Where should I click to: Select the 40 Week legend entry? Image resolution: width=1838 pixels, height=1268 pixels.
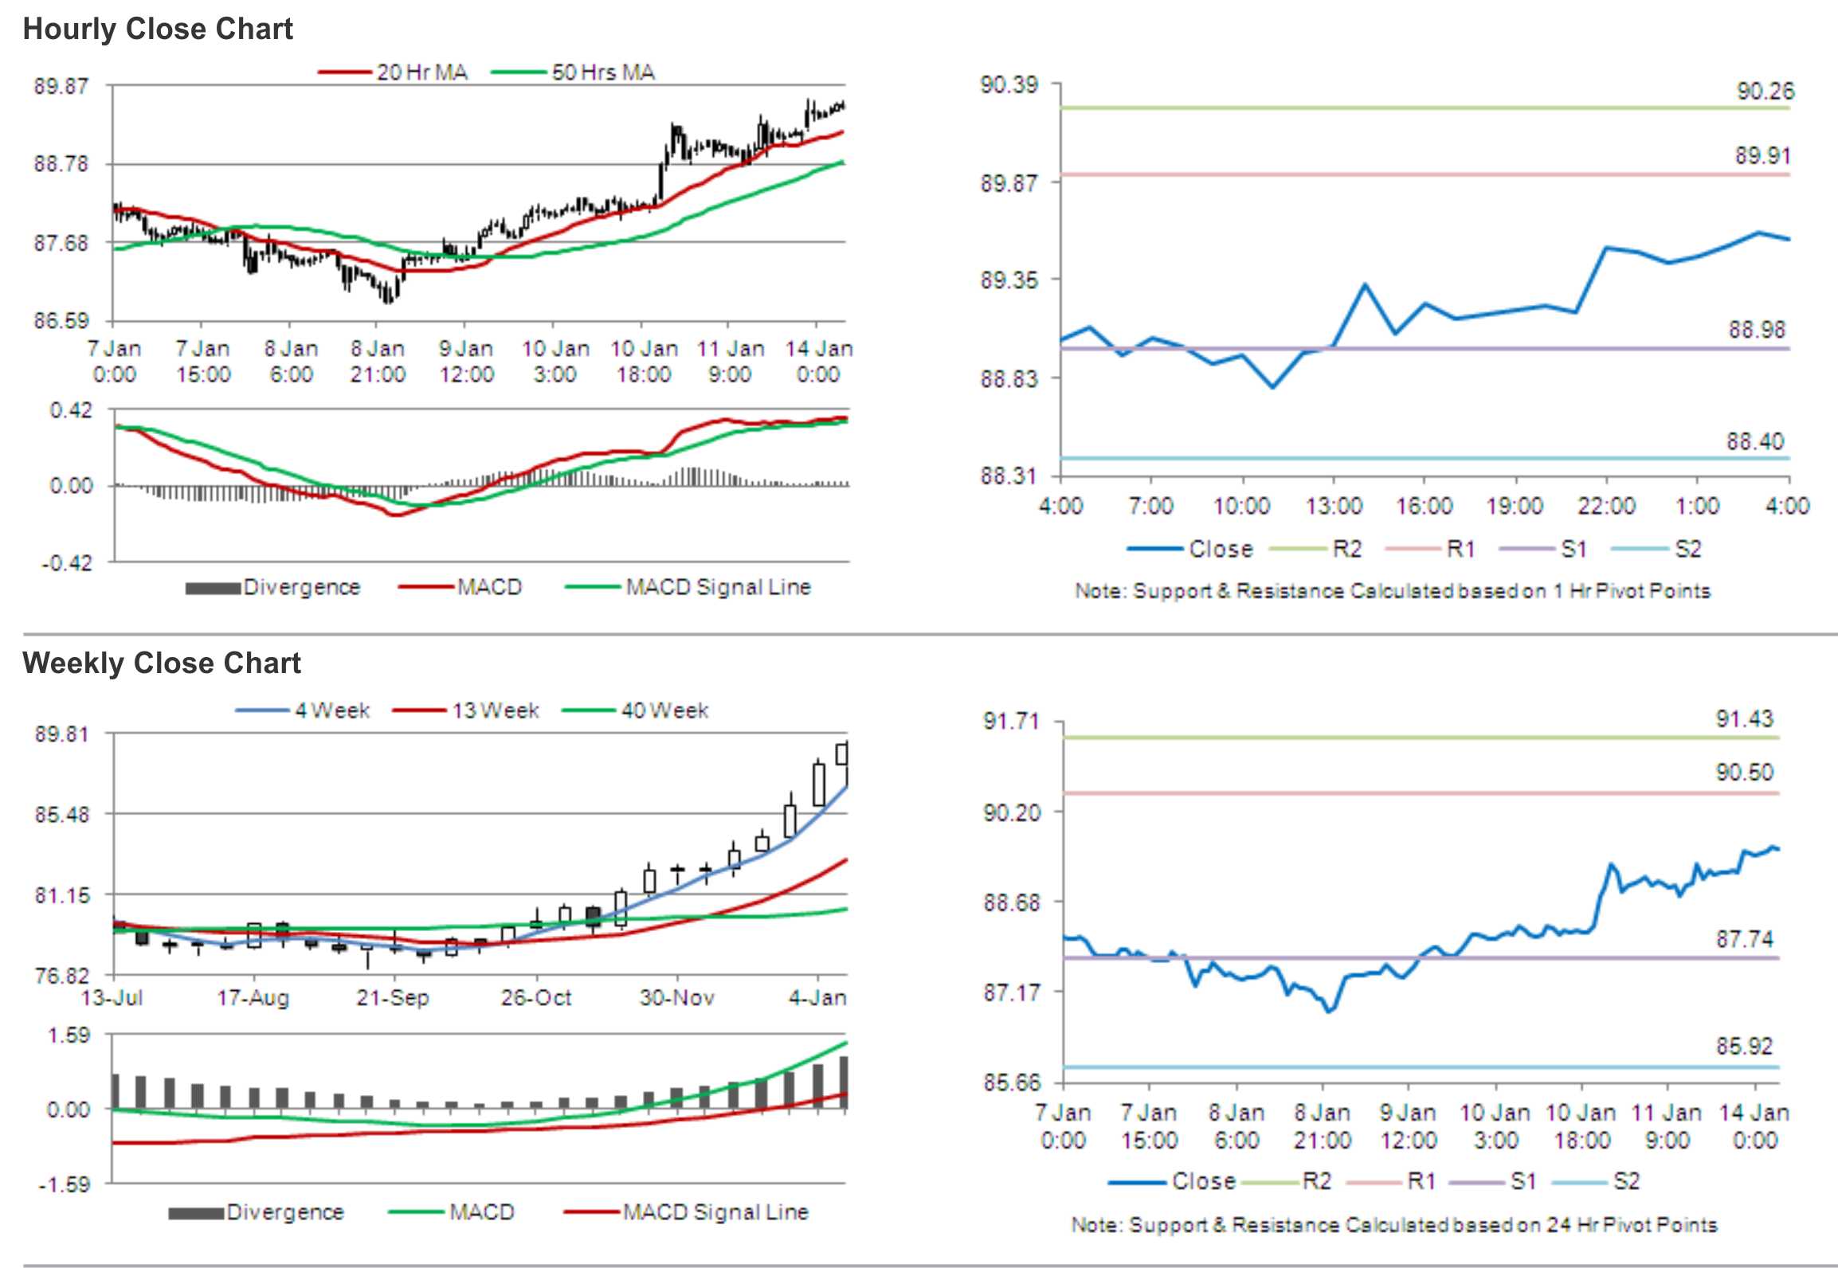point(635,710)
